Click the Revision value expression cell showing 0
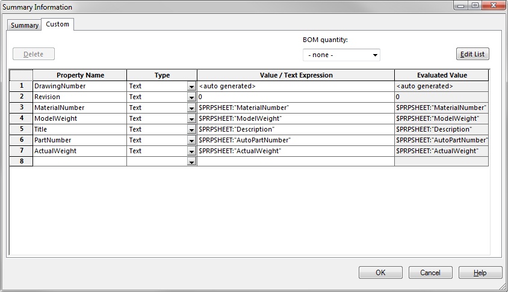This screenshot has height=292, width=508. (x=296, y=97)
